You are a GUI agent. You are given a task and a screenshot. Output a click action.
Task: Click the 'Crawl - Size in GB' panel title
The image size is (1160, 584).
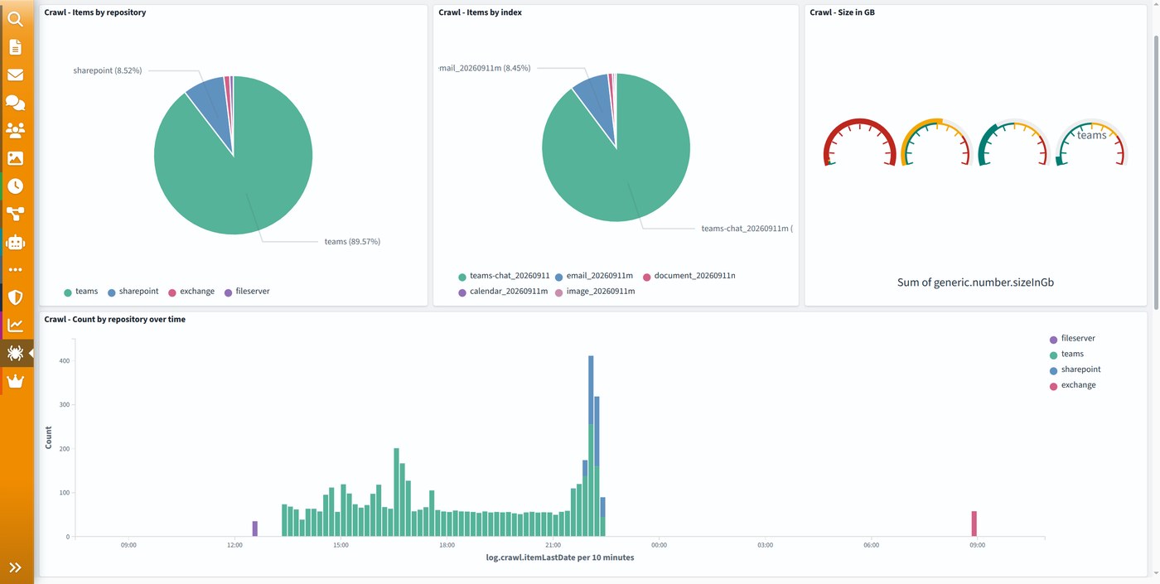click(843, 12)
